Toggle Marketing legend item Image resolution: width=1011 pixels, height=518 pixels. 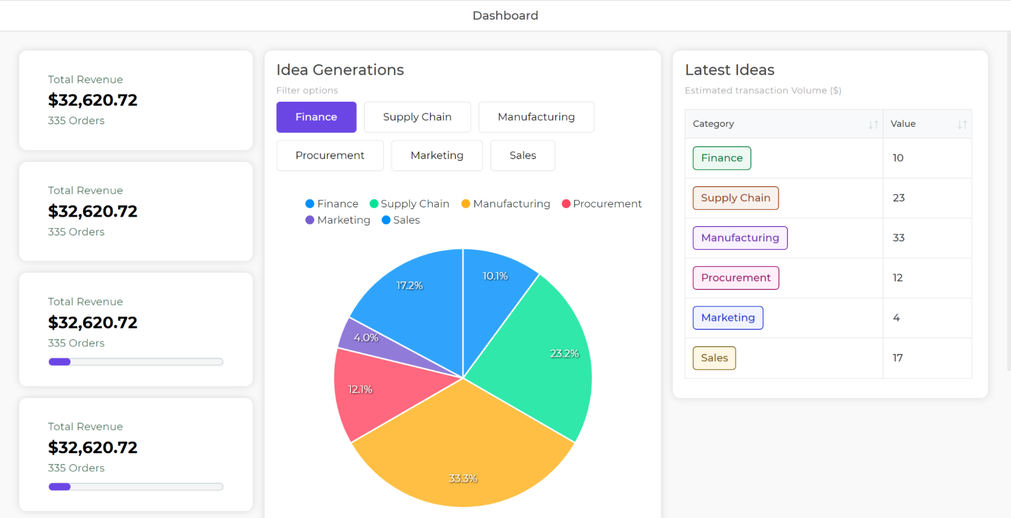[x=338, y=220]
